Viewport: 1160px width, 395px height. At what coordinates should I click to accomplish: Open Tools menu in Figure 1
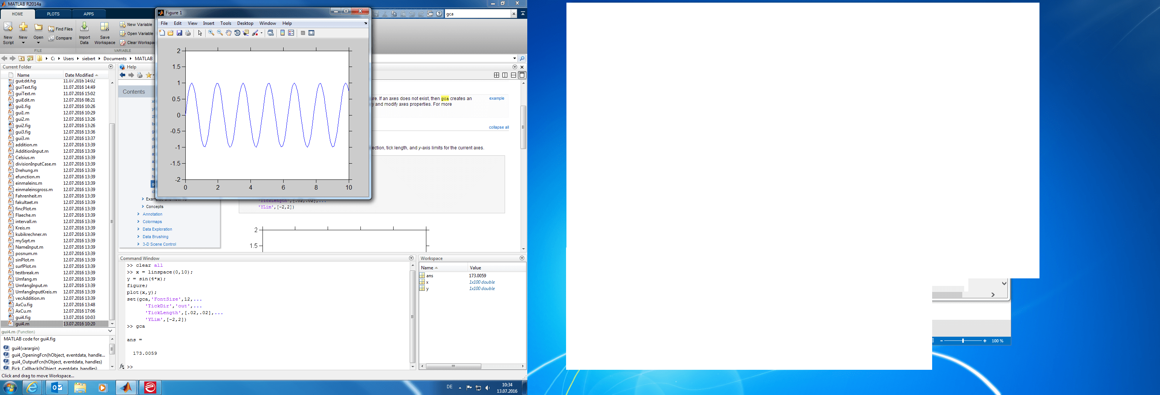226,23
